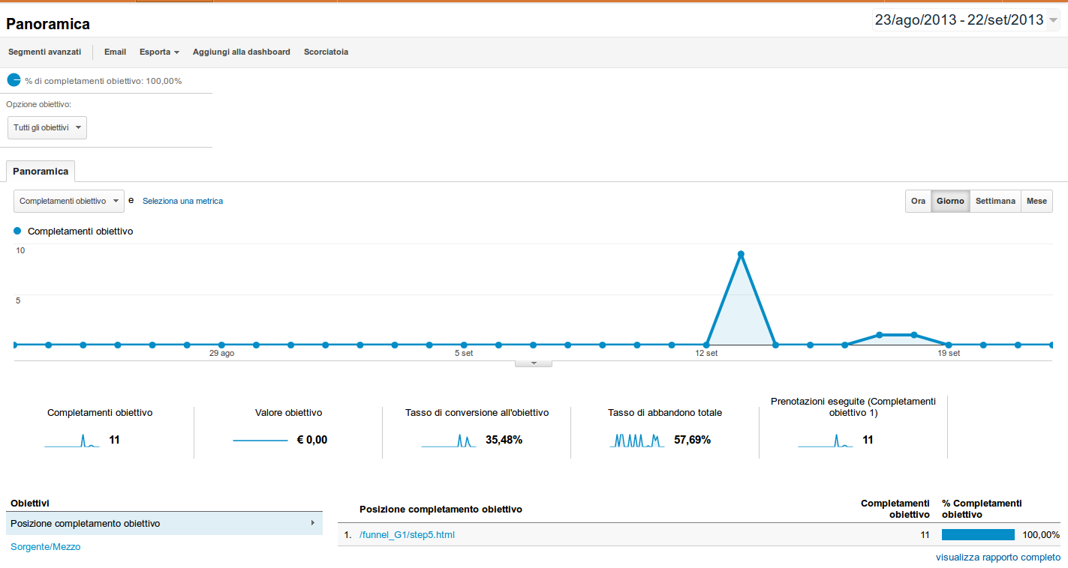Click the Tasso di abbandono totale sparkline
The image size is (1068, 568).
[x=637, y=441]
